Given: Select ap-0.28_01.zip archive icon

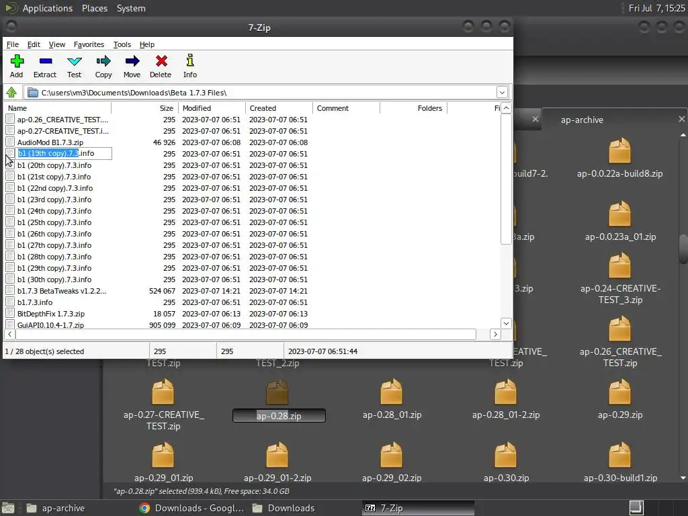Looking at the screenshot, I should click(392, 392).
